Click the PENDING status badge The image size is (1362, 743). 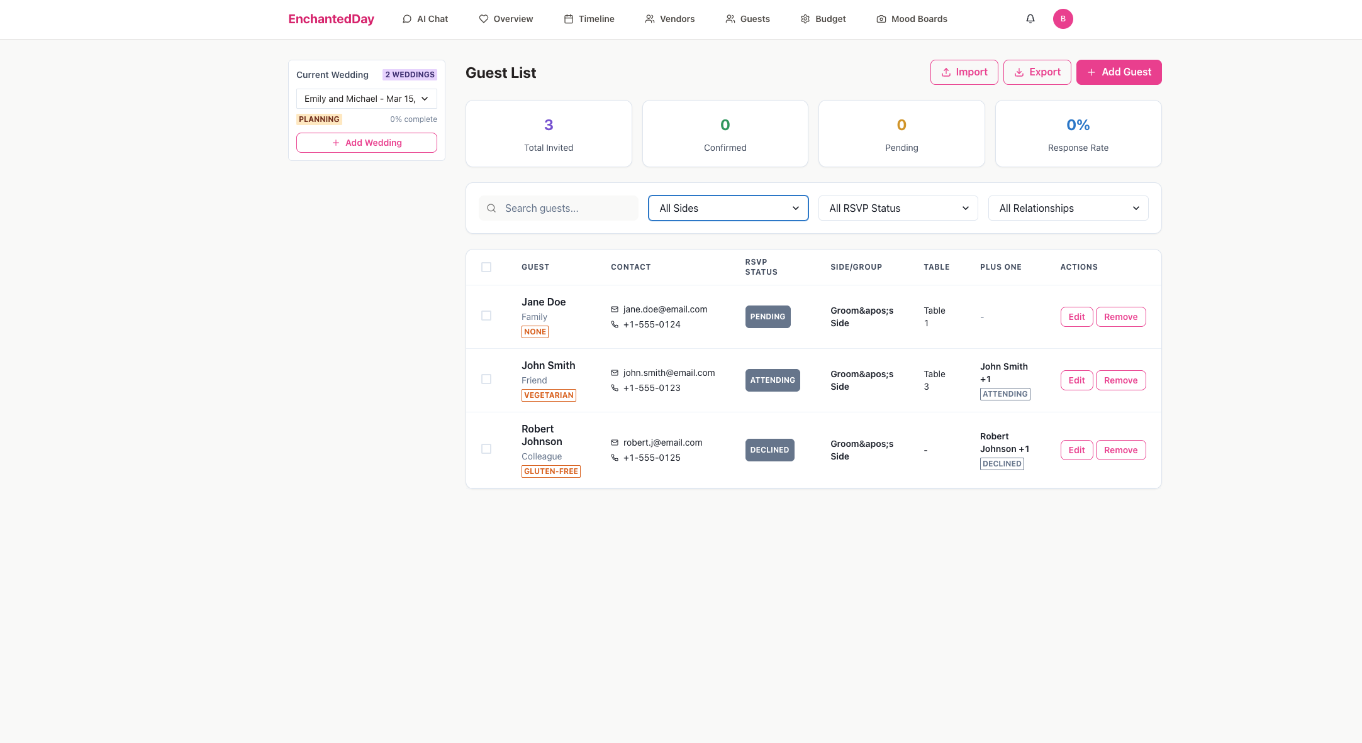(768, 317)
